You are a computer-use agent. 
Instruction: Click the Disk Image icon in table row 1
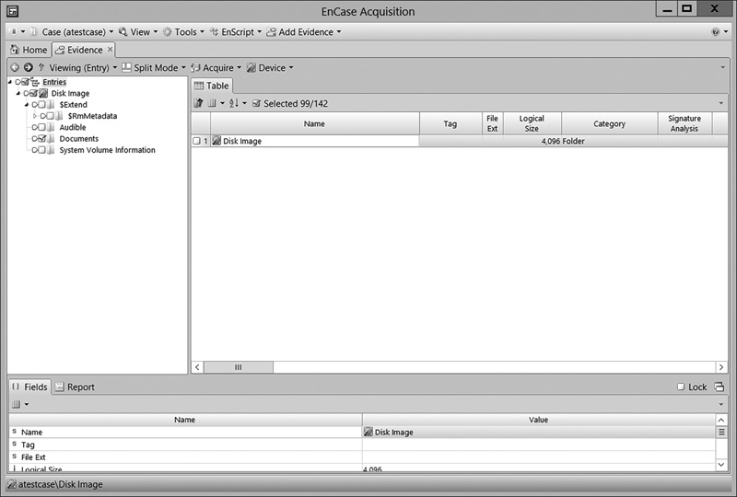click(216, 141)
